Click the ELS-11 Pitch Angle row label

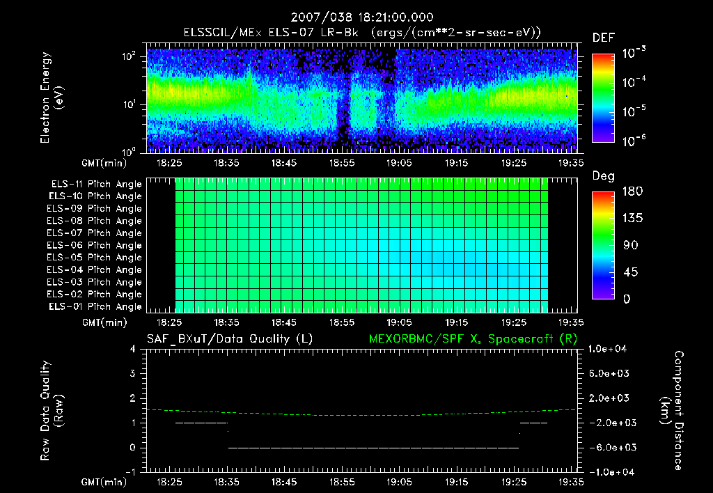(96, 185)
